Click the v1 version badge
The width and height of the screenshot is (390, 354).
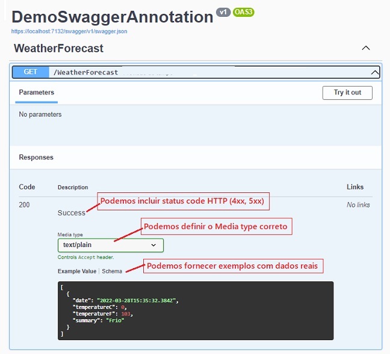tap(223, 12)
